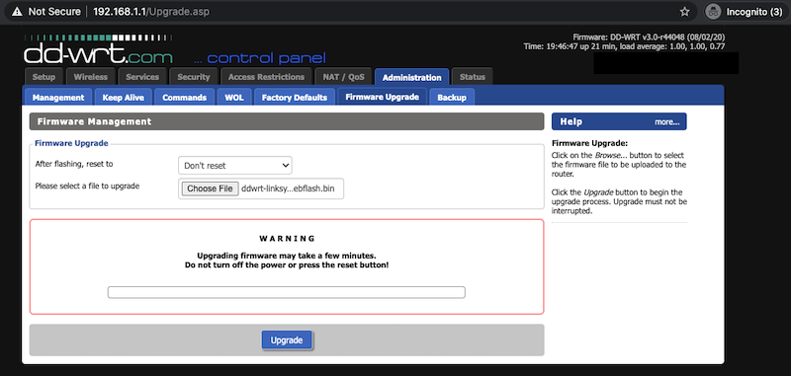
Task: Open the Backup sub-tab
Action: point(452,97)
